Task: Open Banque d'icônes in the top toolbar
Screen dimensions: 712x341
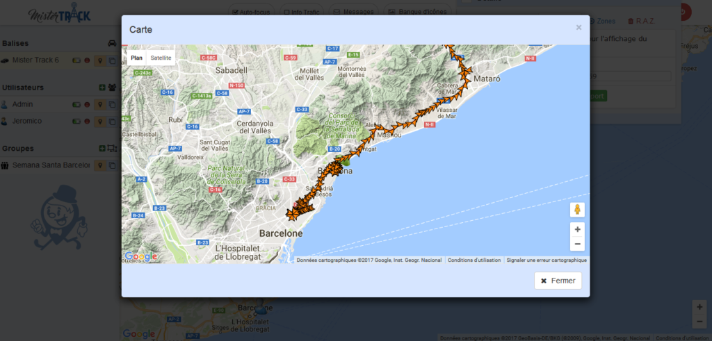Action: pyautogui.click(x=418, y=12)
